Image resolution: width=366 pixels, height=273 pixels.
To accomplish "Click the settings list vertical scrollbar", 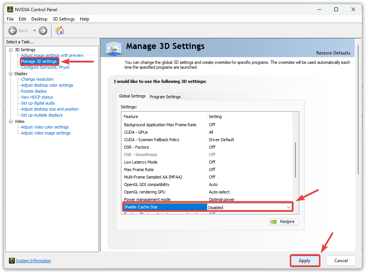I will 295,160.
